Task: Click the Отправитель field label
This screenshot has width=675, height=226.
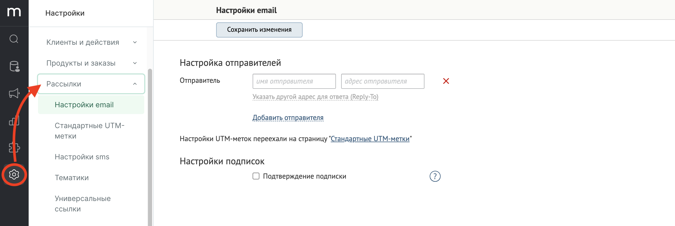Action: point(200,80)
